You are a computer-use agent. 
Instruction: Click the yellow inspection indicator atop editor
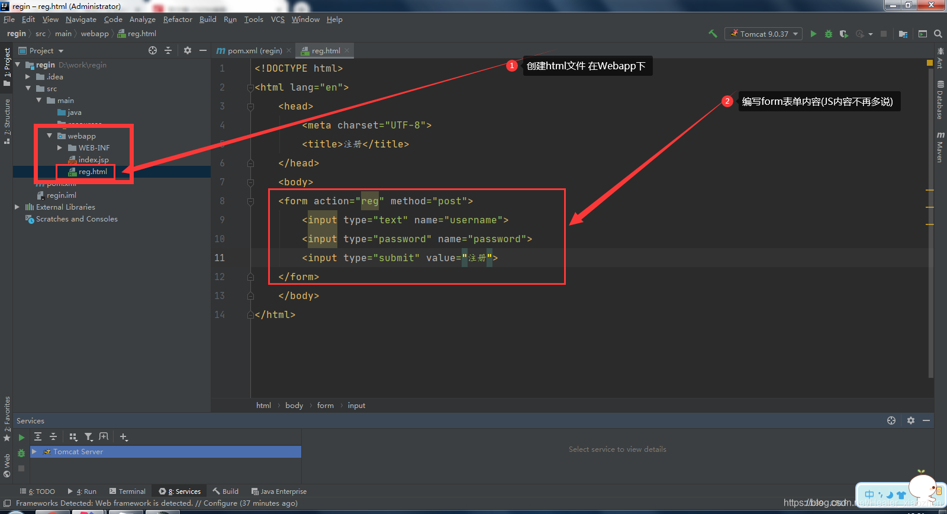coord(930,63)
